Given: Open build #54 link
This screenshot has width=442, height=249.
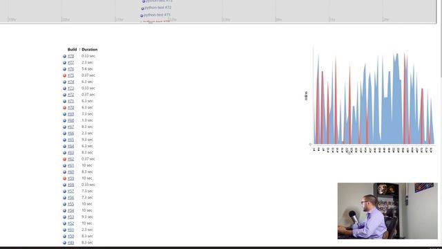Looking at the screenshot, I should coord(70,210).
